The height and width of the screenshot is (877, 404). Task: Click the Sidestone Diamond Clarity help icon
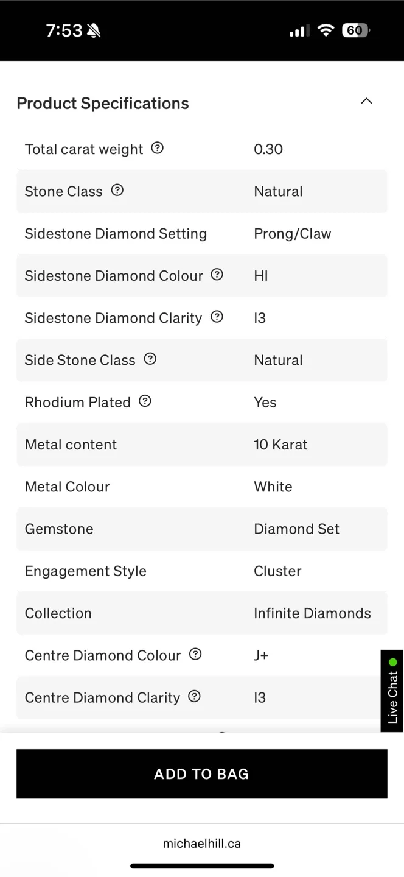tap(217, 317)
